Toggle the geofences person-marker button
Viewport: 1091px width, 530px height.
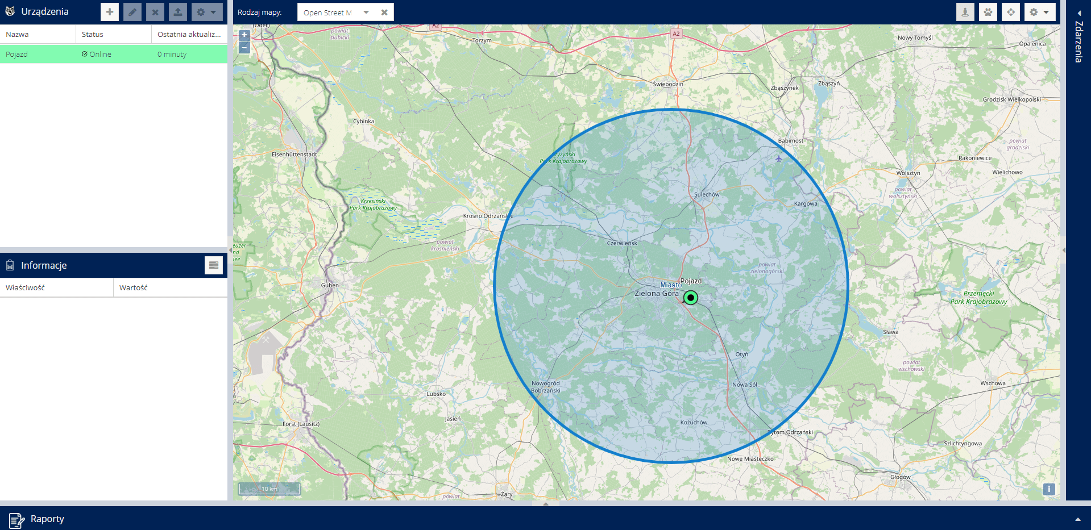click(x=965, y=12)
